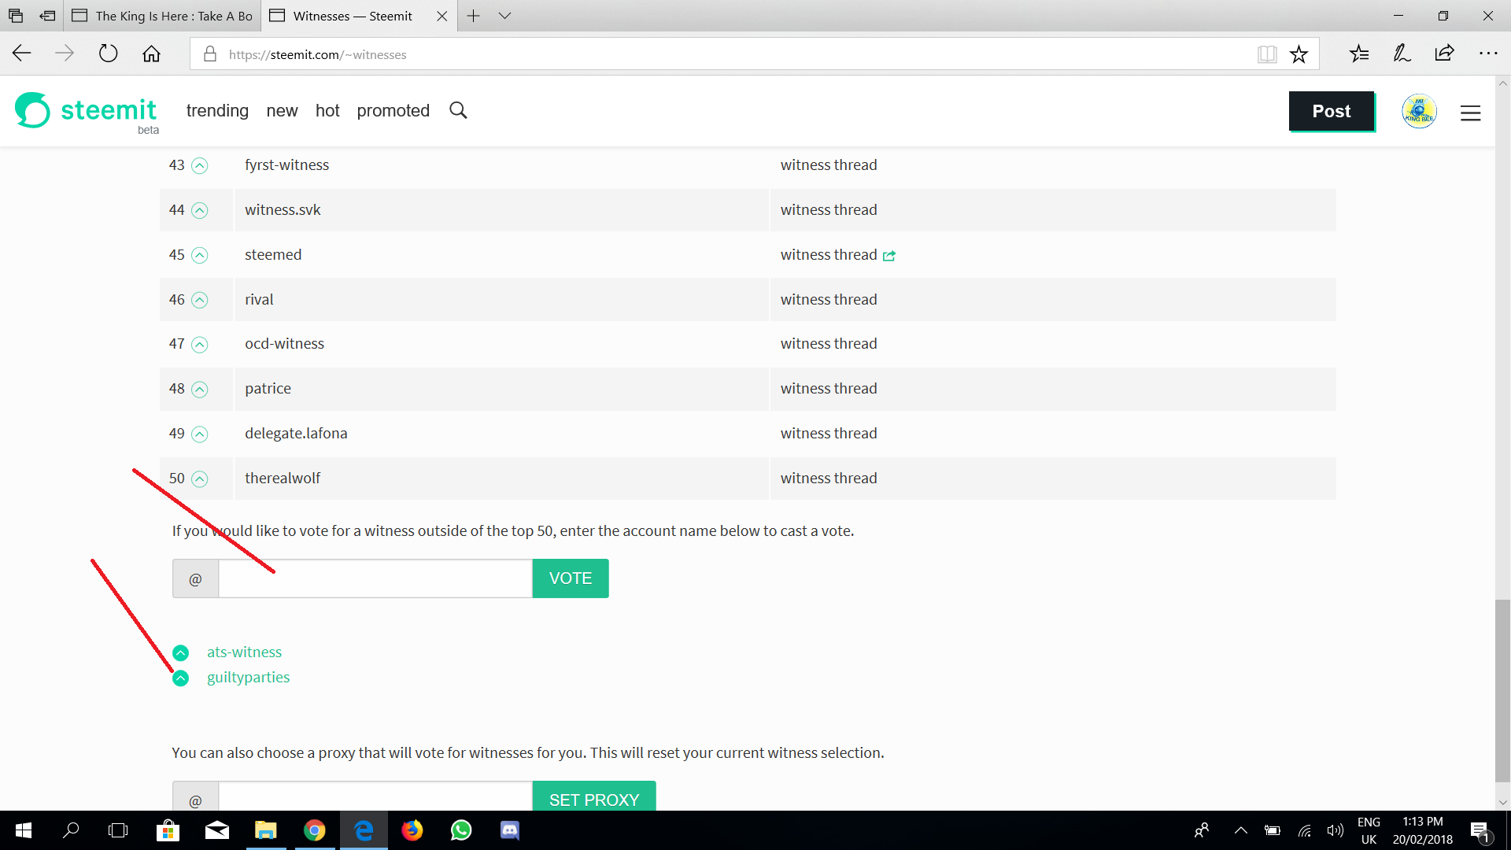The image size is (1511, 850).
Task: Unvote guiltyparties
Action: tap(180, 678)
